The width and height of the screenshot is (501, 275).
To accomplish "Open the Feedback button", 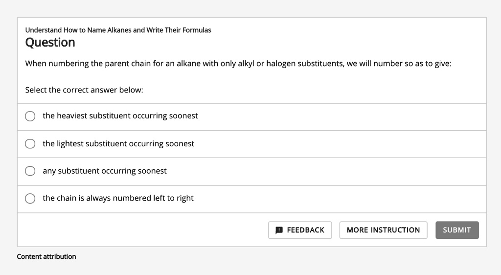I will 300,230.
